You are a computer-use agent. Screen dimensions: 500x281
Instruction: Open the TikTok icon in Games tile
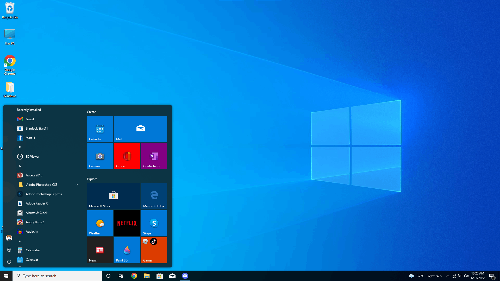tap(154, 241)
